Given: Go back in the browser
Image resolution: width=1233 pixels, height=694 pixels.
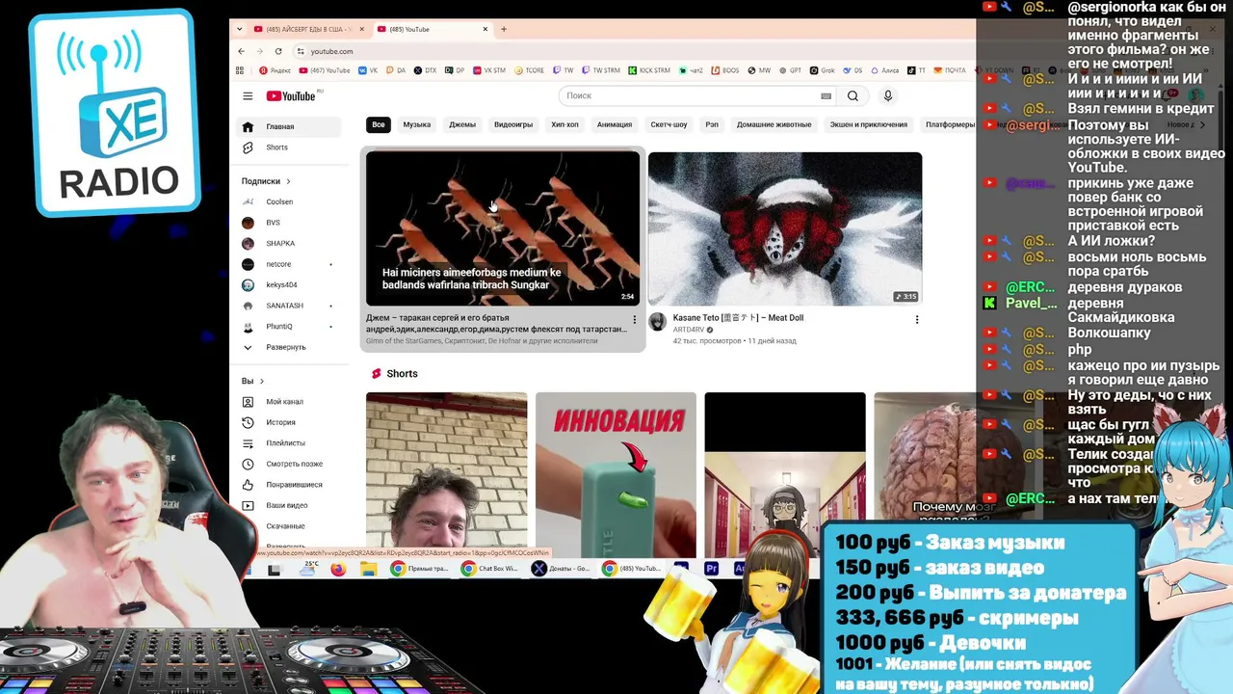Looking at the screenshot, I should pyautogui.click(x=241, y=51).
